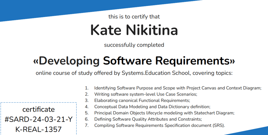The width and height of the screenshot is (268, 135).
Task: Select the "this is to certify that" line
Action: pos(134,17)
